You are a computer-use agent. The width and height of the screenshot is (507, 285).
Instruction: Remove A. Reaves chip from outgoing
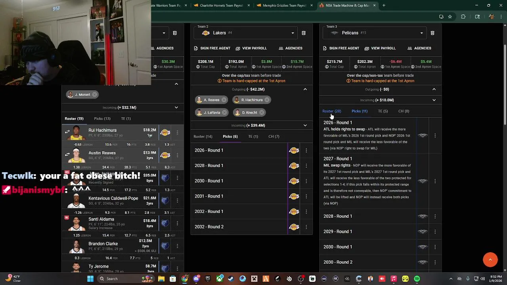(x=224, y=100)
